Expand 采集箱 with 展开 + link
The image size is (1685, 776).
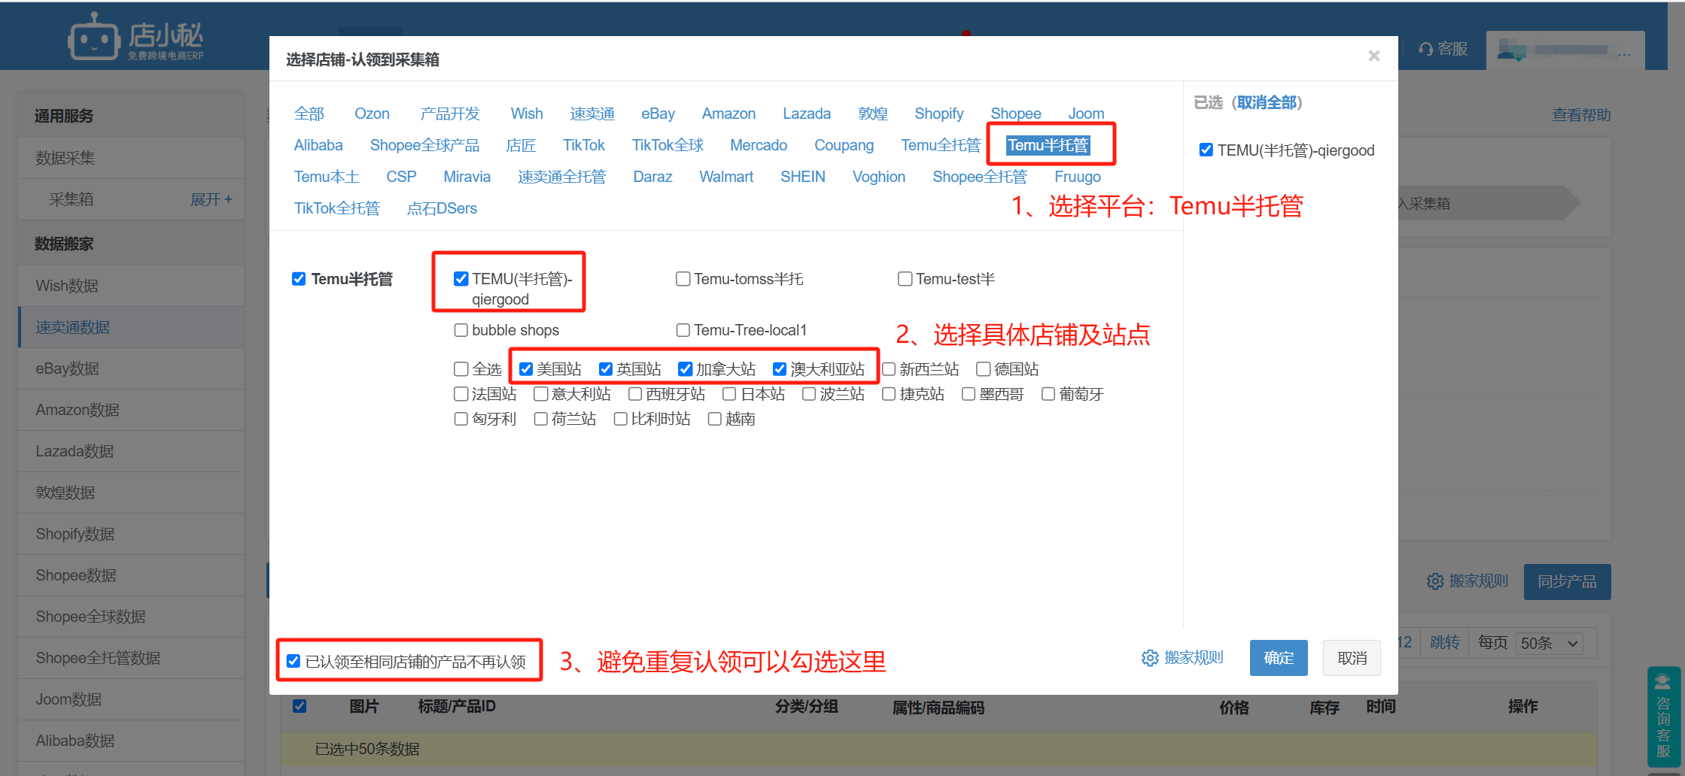[x=211, y=199]
